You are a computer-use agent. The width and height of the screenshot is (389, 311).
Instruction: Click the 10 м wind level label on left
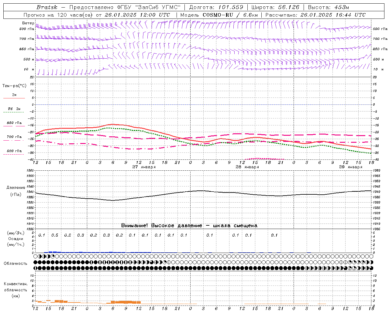[x=29, y=70]
